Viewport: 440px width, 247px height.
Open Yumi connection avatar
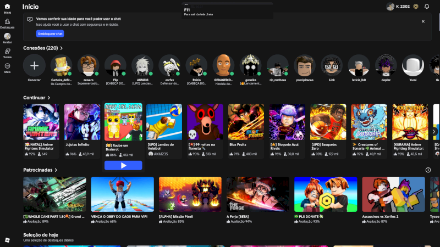click(x=413, y=65)
